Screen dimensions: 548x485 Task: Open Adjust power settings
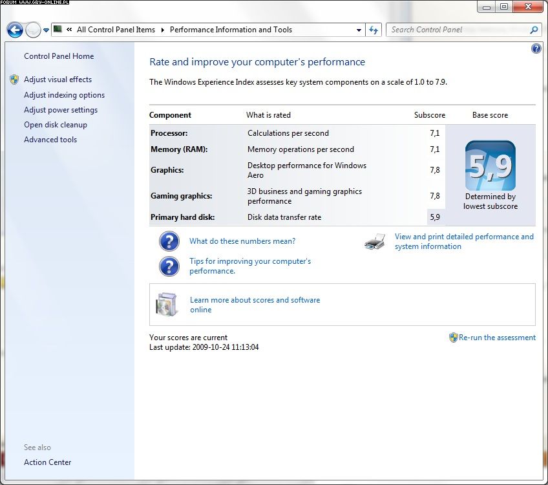click(x=61, y=110)
